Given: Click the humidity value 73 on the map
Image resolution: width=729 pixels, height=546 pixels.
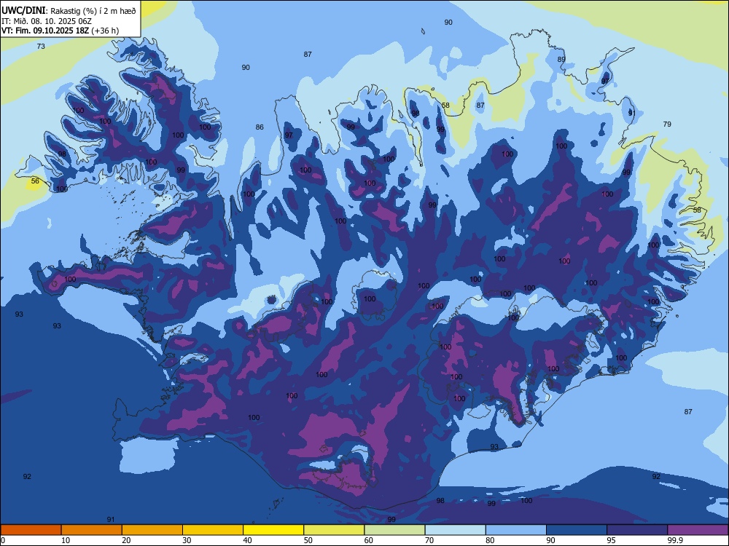Looking at the screenshot, I should tap(41, 46).
